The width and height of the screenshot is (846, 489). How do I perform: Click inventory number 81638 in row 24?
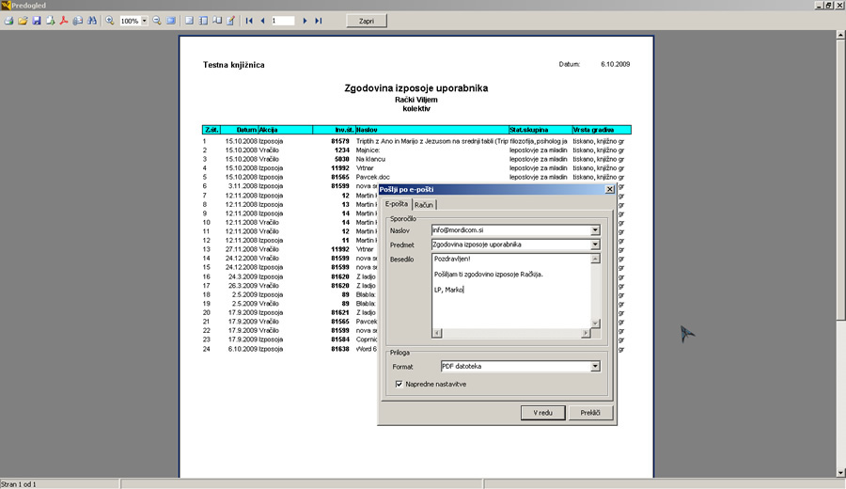(340, 349)
